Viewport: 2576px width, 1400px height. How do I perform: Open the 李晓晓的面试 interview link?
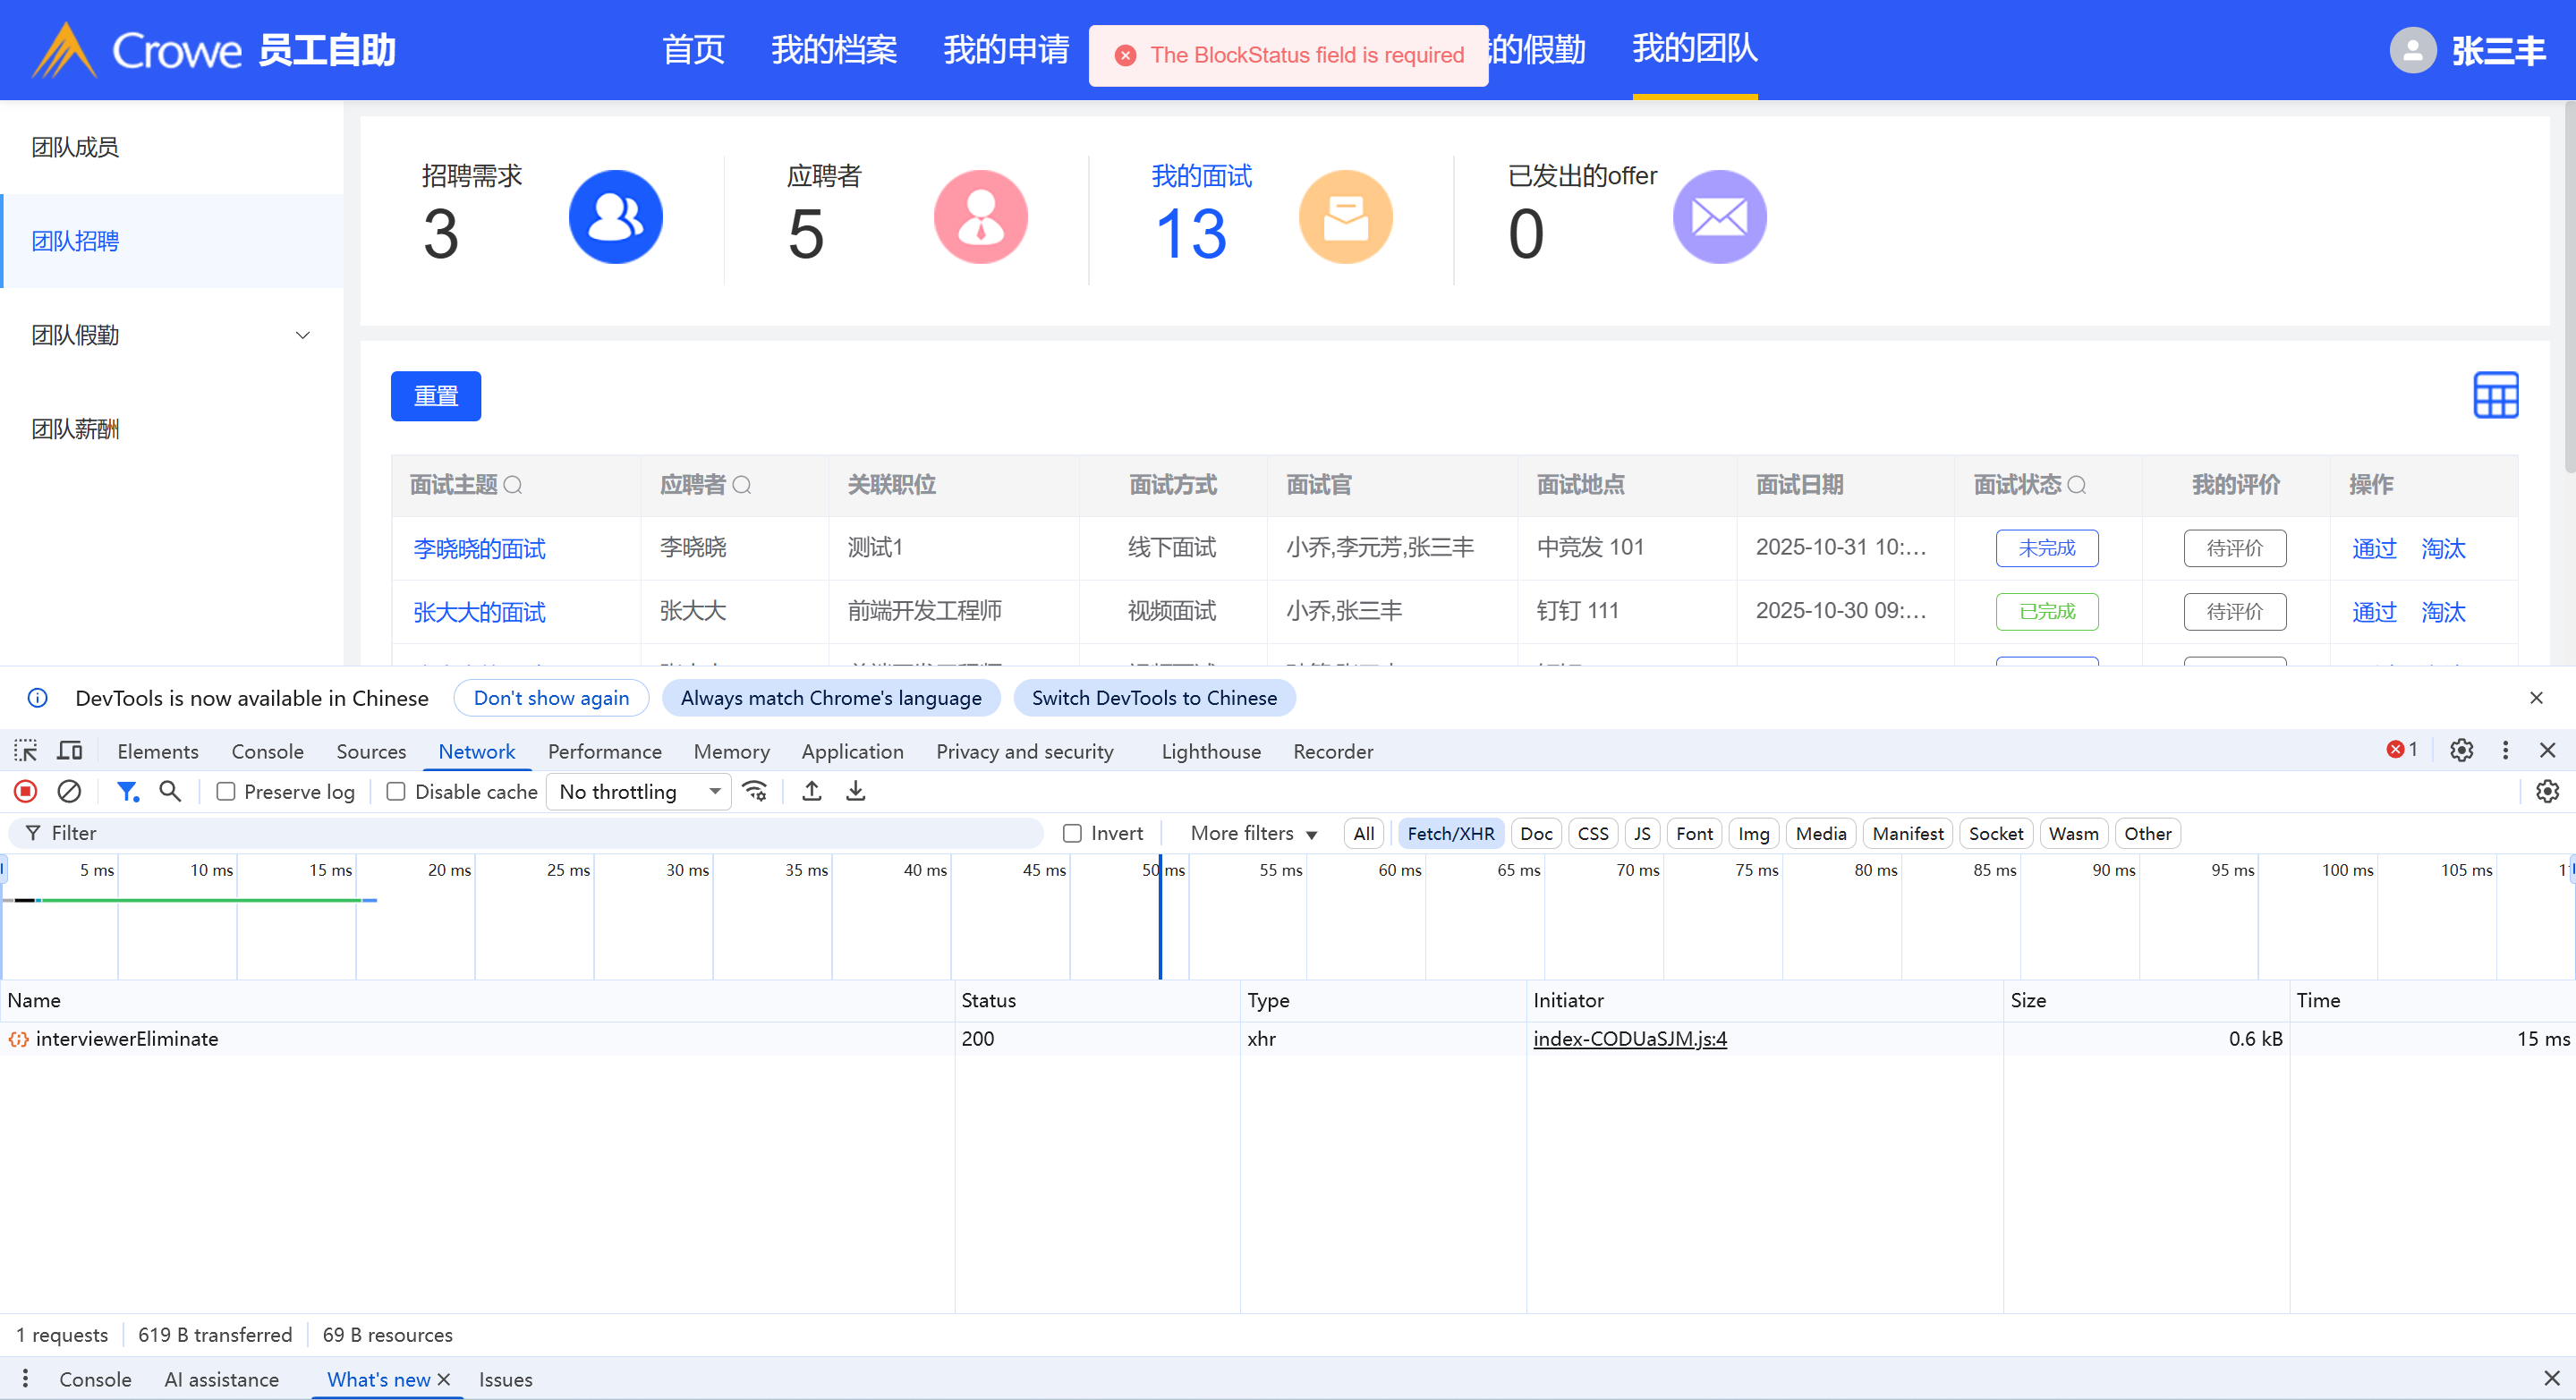pos(479,548)
